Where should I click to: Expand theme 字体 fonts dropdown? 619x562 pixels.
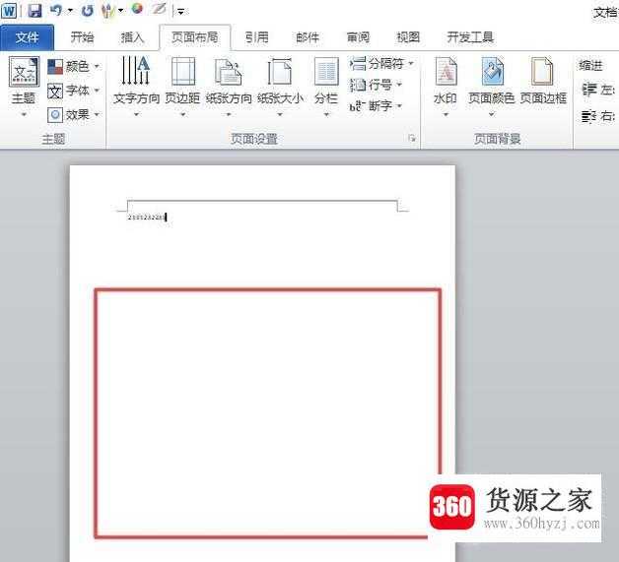(73, 91)
